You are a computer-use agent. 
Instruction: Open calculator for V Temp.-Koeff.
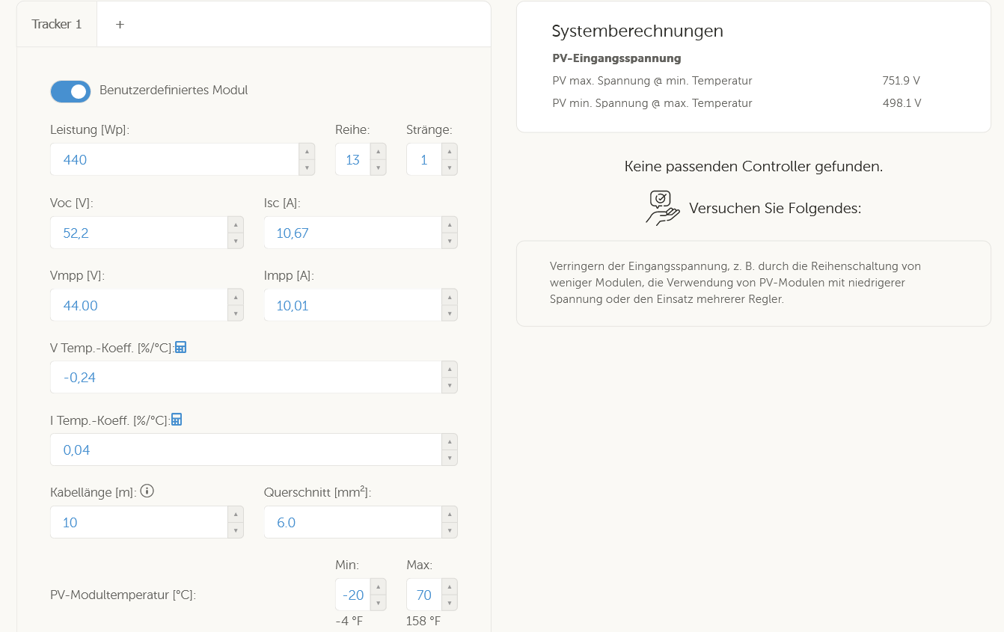pyautogui.click(x=180, y=347)
